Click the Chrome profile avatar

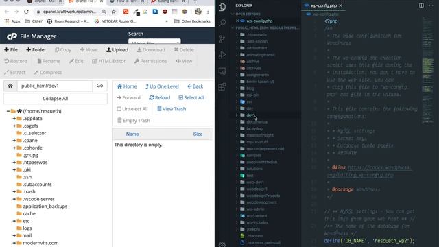(x=198, y=12)
